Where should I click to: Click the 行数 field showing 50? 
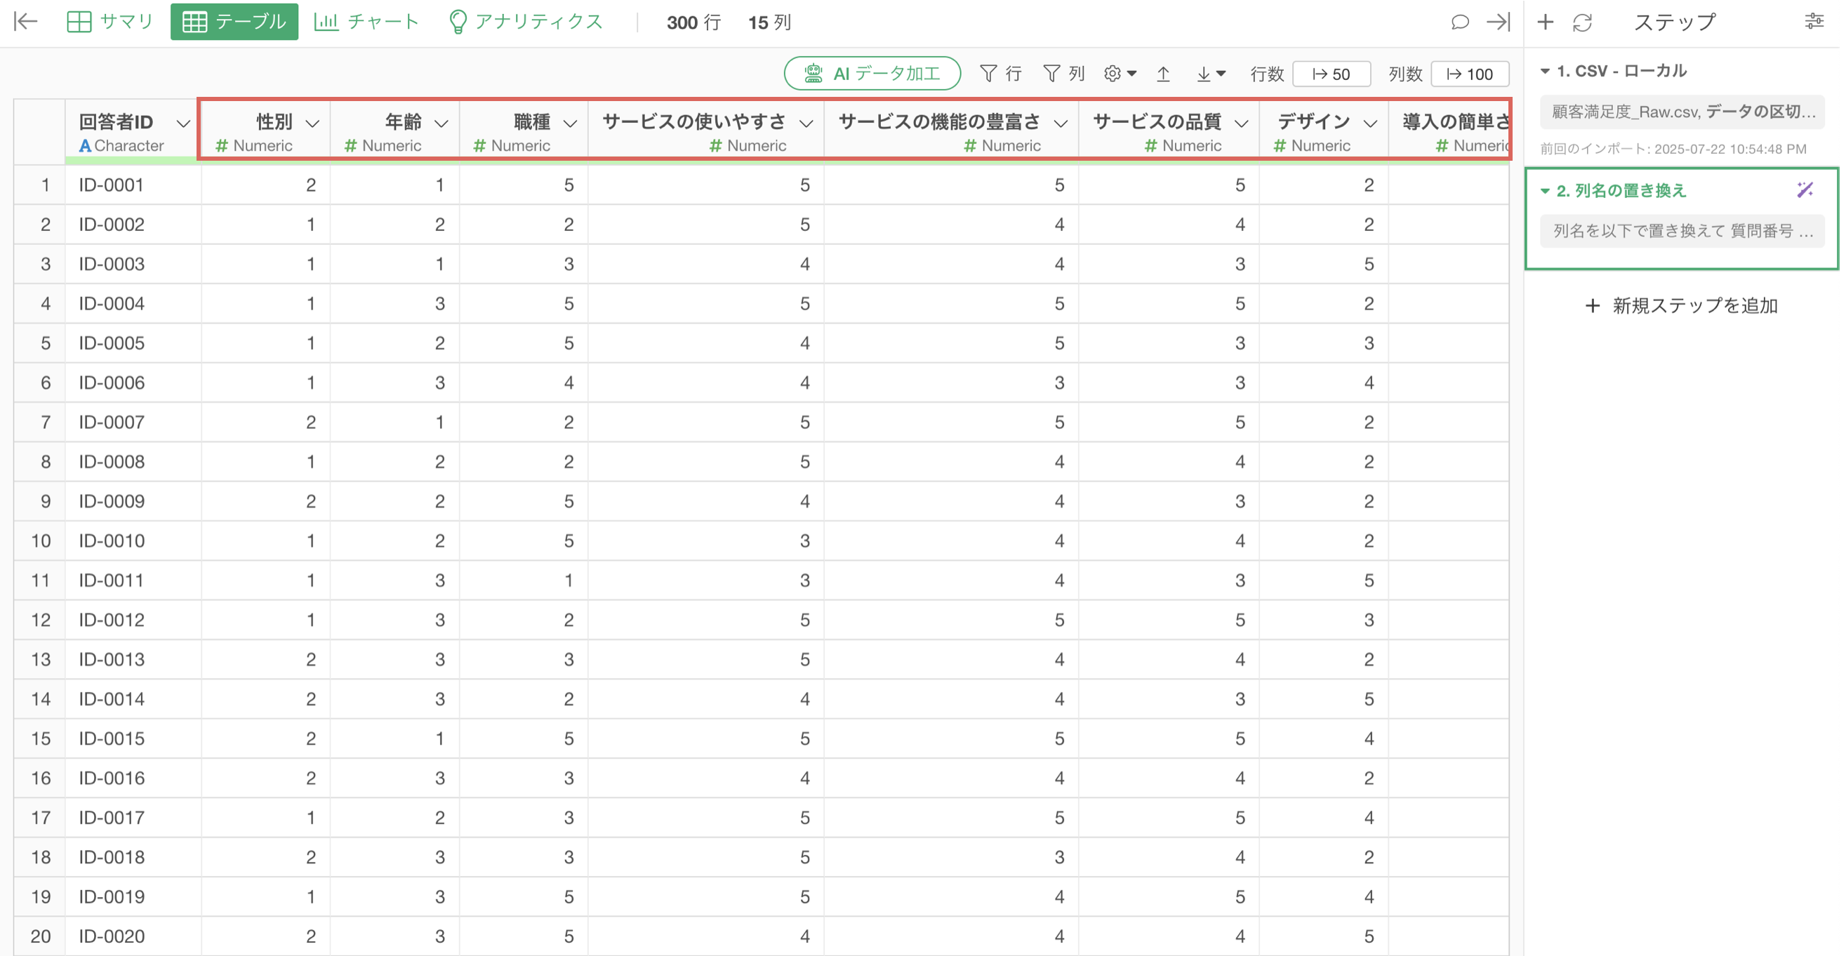click(1331, 74)
